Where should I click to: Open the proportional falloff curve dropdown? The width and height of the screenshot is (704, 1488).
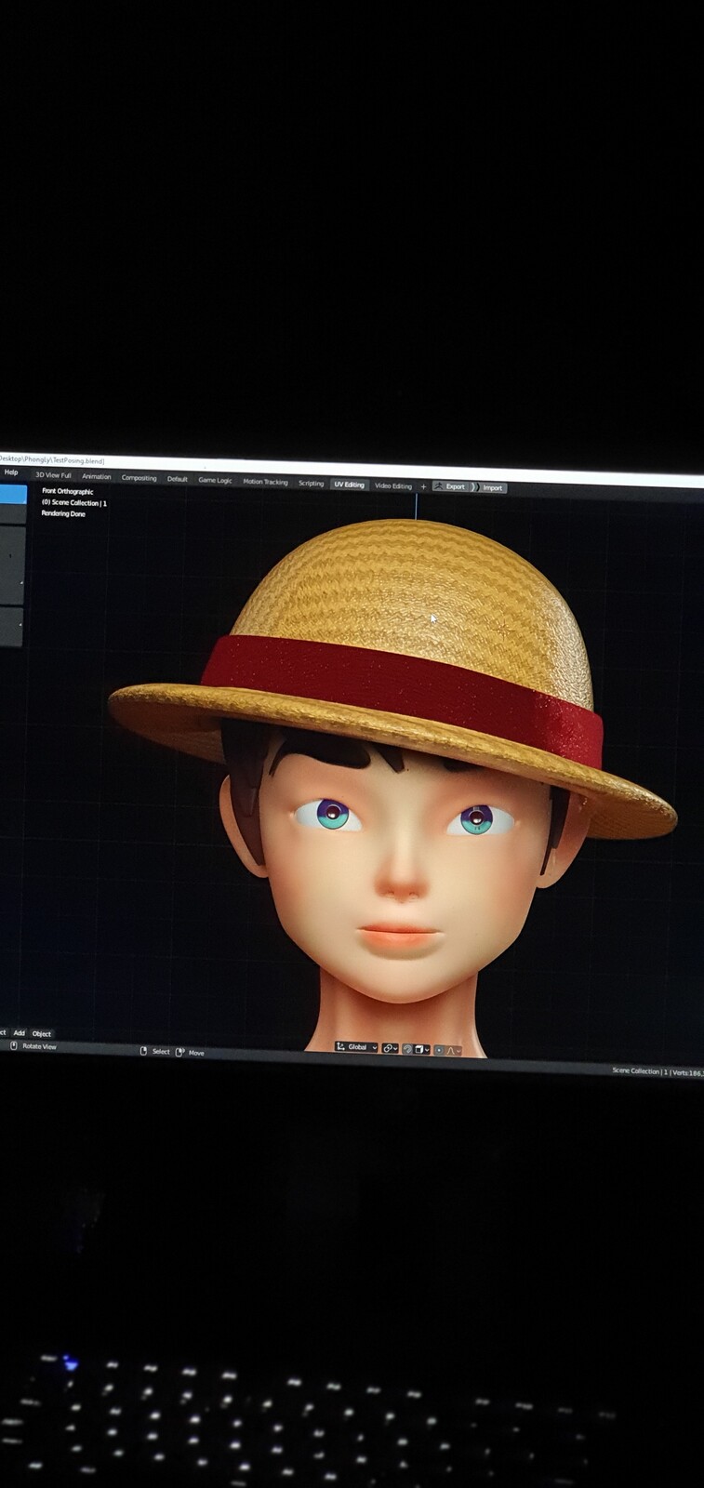click(453, 1050)
